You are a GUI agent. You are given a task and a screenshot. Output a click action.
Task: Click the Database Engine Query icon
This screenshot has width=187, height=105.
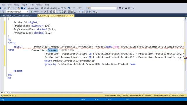[x=42, y=8]
